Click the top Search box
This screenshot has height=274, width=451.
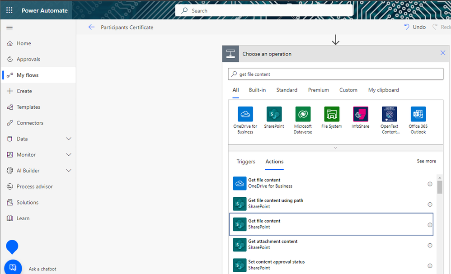pyautogui.click(x=264, y=11)
